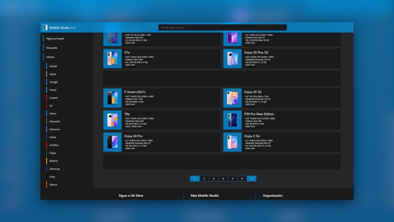Open the P30 Pro New Edition image
This screenshot has width=394, height=222.
[x=232, y=120]
